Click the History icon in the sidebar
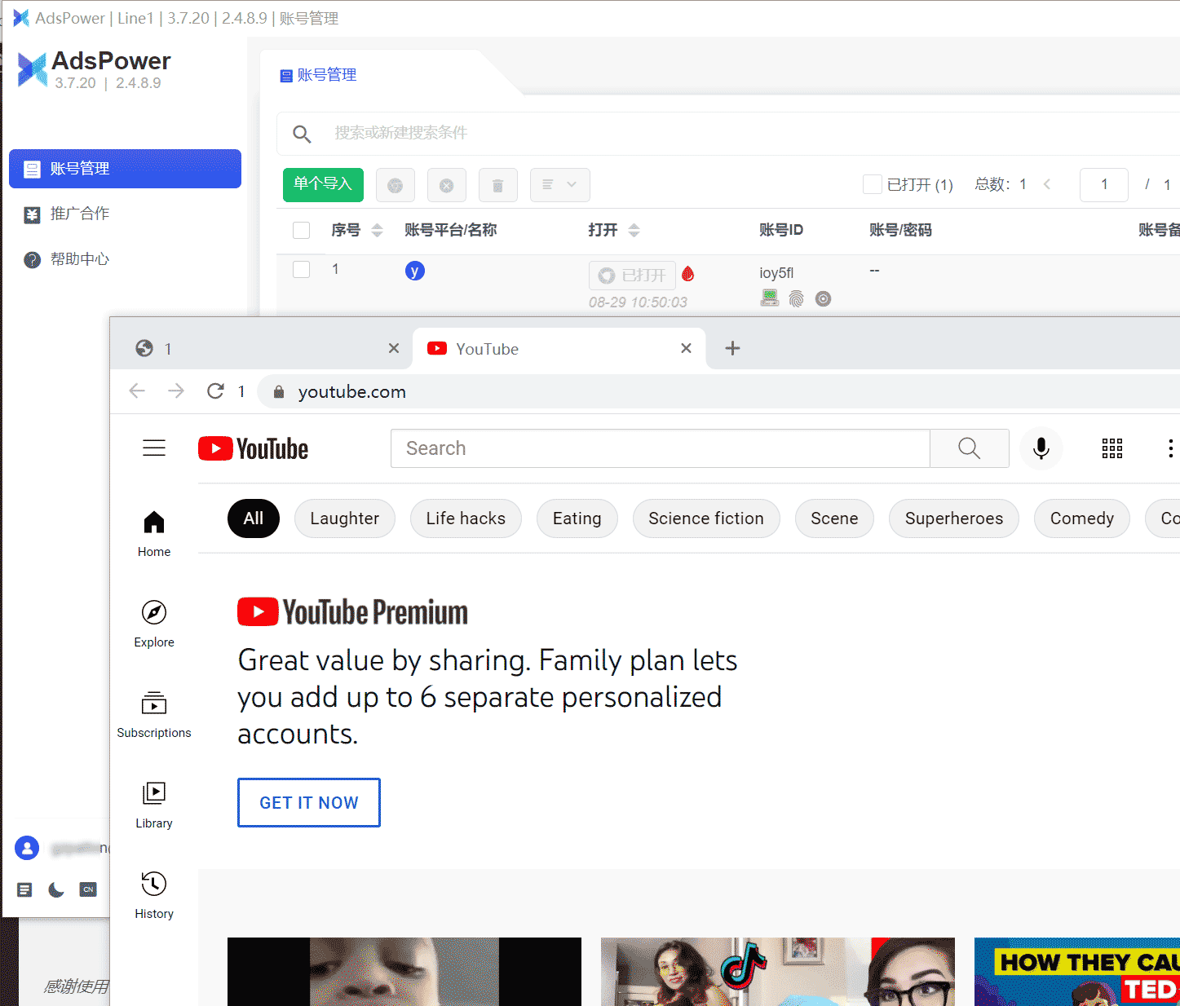The image size is (1180, 1006). (x=153, y=884)
